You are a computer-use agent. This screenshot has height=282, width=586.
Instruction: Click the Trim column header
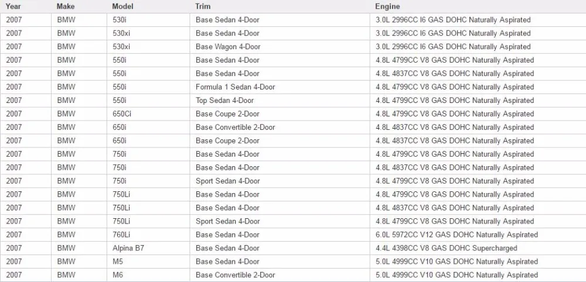[x=280, y=6]
